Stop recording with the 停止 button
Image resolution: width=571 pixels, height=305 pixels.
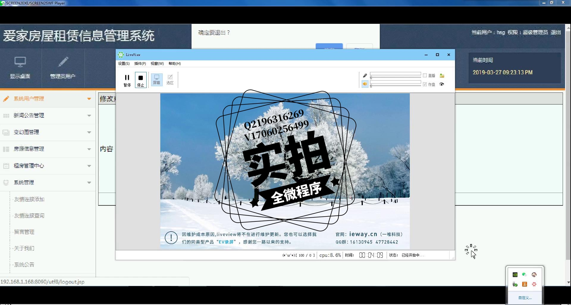point(141,80)
